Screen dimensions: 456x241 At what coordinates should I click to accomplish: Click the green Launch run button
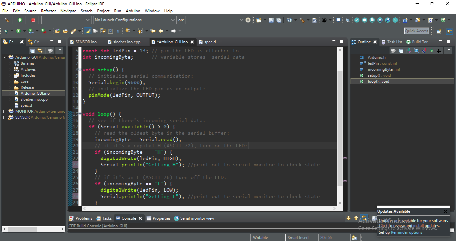[20, 20]
